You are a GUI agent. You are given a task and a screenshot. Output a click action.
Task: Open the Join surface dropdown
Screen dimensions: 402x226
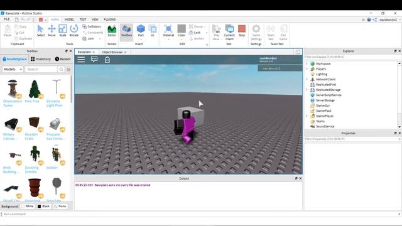point(100,39)
